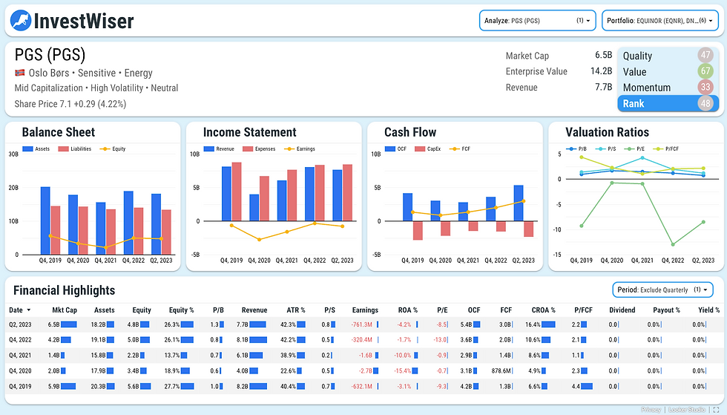Click the Market Cap value 6.5B
Viewport: 727px width, 415px height.
pyautogui.click(x=604, y=55)
